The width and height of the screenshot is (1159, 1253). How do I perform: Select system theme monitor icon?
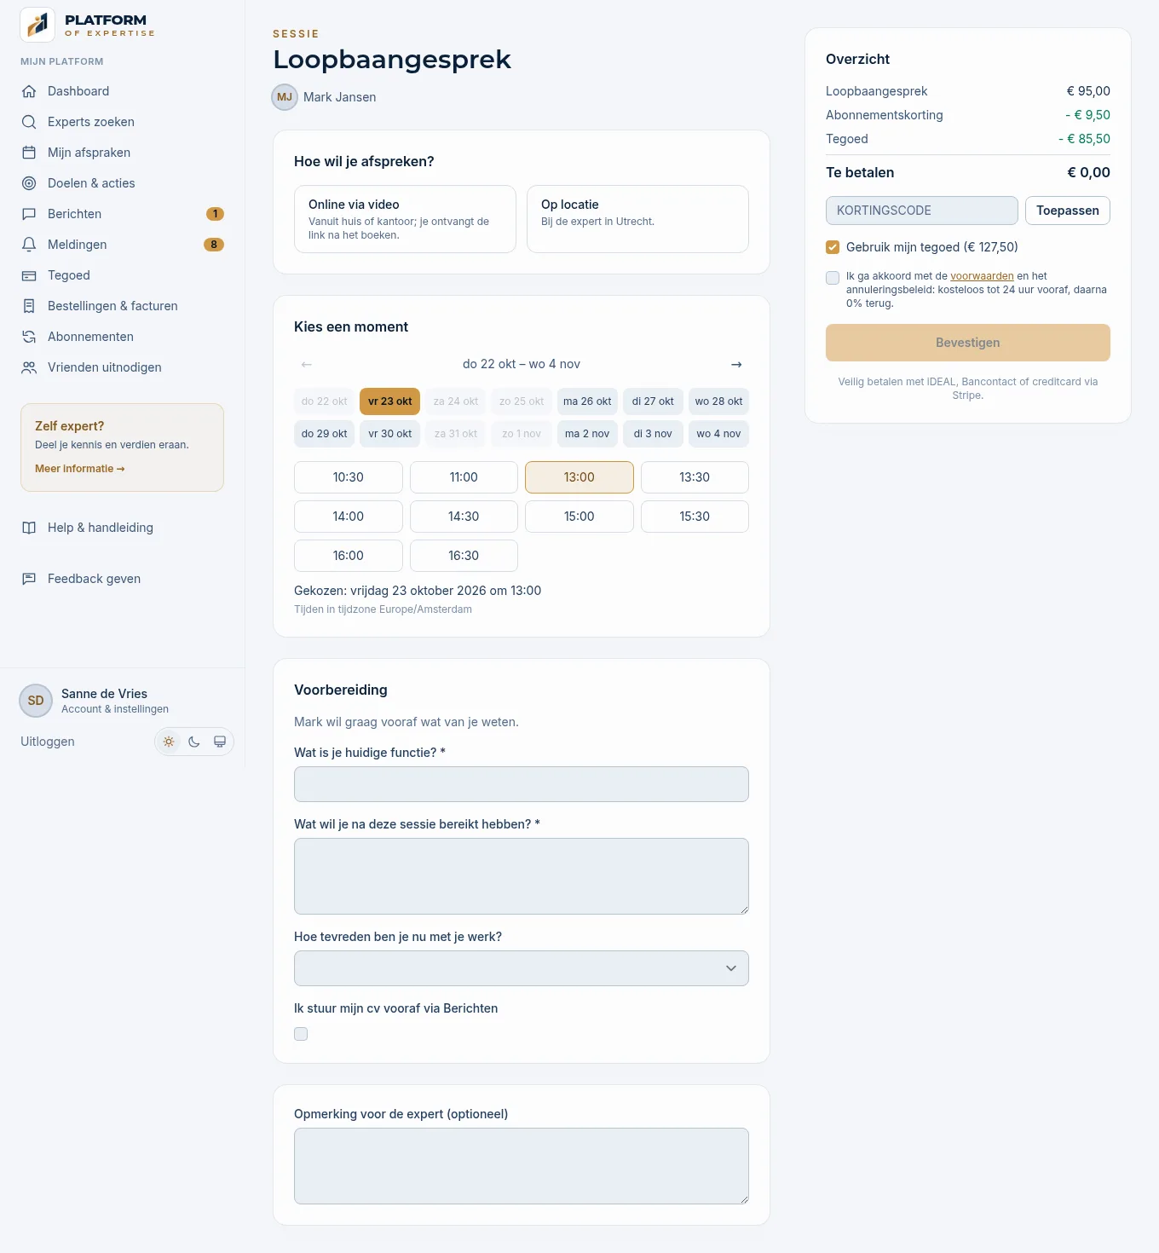[220, 742]
